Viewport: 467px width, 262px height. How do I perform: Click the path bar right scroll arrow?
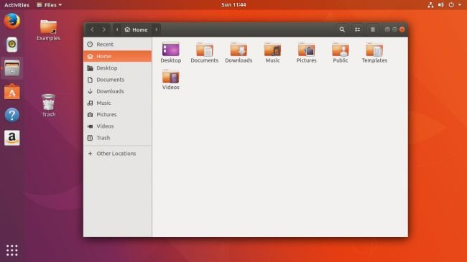click(157, 29)
